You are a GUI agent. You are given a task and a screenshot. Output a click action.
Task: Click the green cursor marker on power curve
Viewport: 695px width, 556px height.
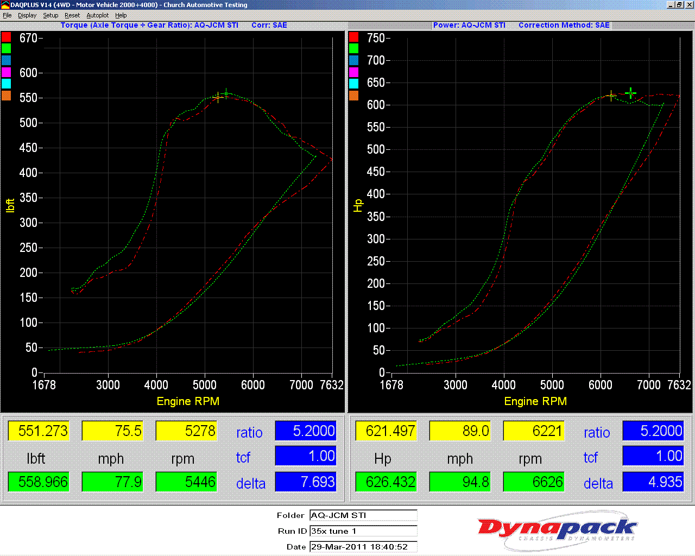click(630, 93)
